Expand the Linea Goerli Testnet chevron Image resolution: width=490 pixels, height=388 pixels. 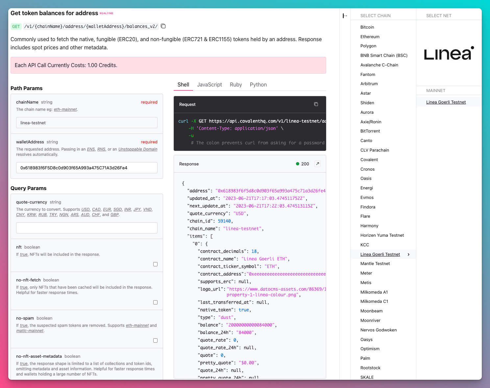[408, 255]
